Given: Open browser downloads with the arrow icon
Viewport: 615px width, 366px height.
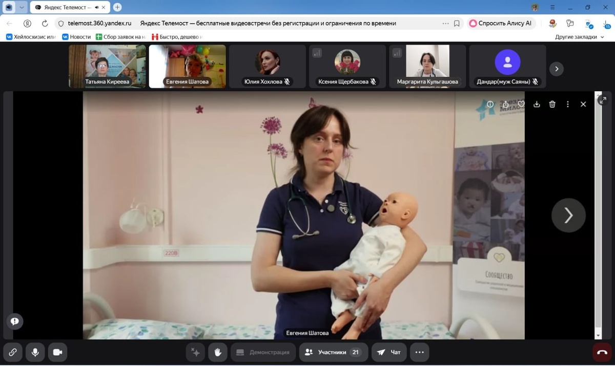Looking at the screenshot, I should [x=606, y=24].
